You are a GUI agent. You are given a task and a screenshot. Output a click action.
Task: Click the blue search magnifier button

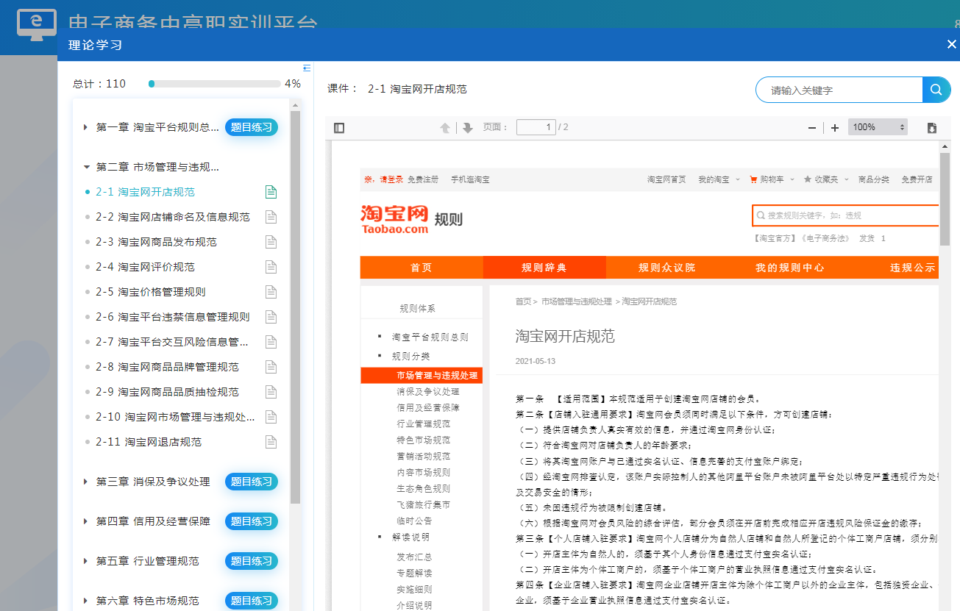click(x=936, y=90)
